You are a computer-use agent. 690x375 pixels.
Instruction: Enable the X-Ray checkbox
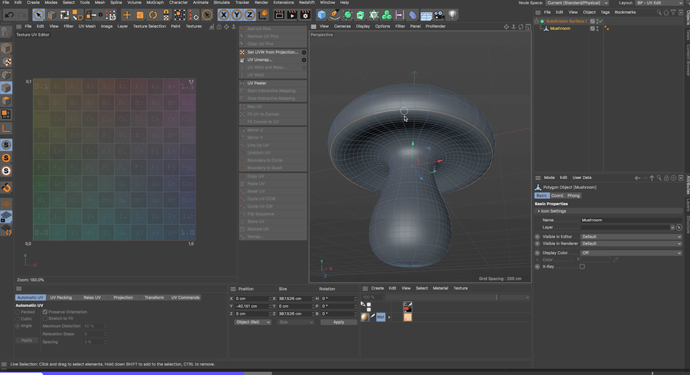tap(583, 267)
